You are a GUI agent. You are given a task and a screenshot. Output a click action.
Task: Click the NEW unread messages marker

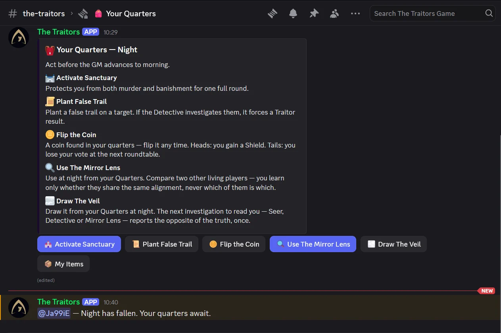pos(487,291)
